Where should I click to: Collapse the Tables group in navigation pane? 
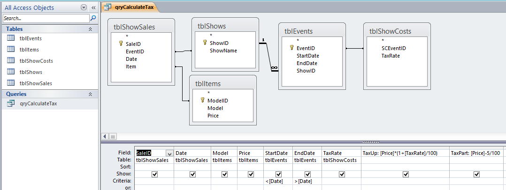coord(90,29)
